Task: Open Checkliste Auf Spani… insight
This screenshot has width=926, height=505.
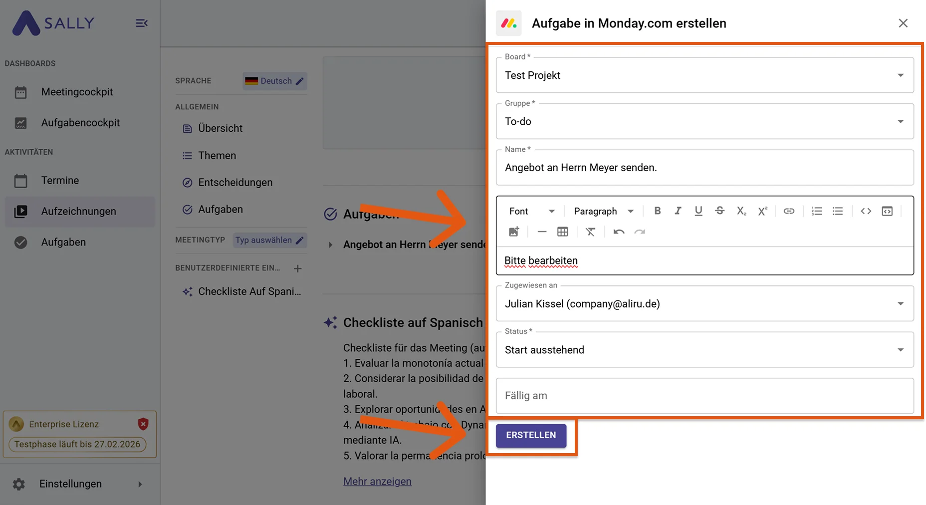Action: [x=241, y=291]
